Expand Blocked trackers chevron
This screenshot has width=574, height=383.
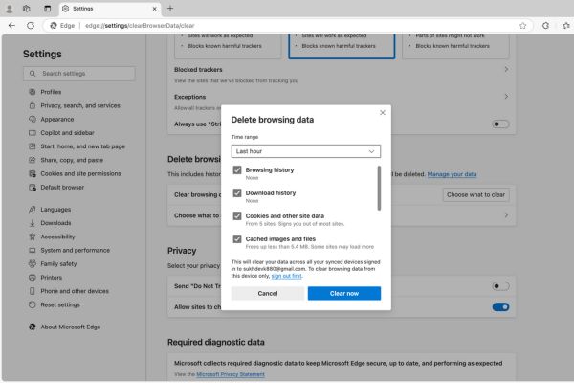pos(506,69)
